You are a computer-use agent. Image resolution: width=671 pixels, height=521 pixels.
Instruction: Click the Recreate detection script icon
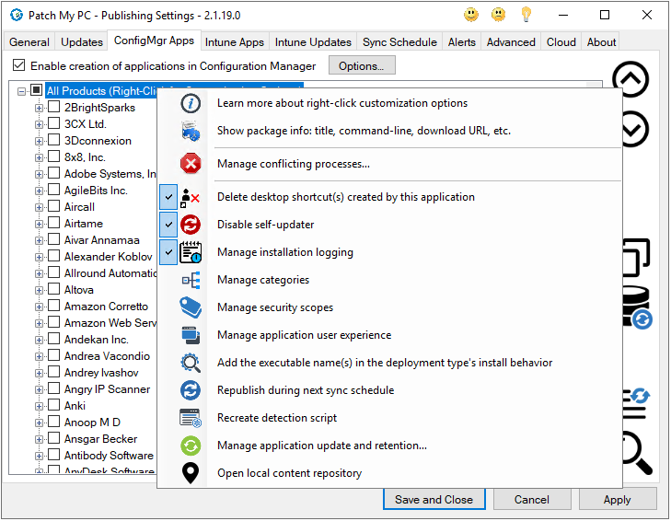[x=191, y=418]
